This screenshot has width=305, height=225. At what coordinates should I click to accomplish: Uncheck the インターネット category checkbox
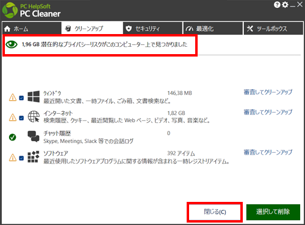point(21,118)
